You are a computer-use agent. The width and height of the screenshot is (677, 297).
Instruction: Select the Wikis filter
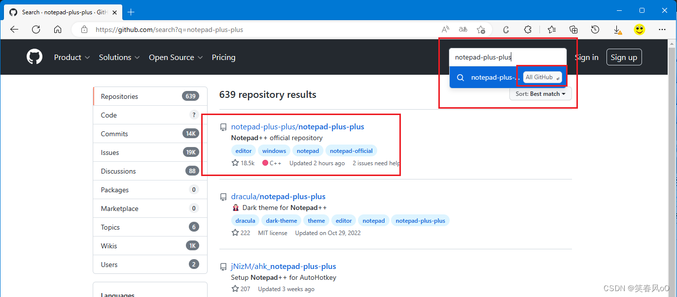150,246
